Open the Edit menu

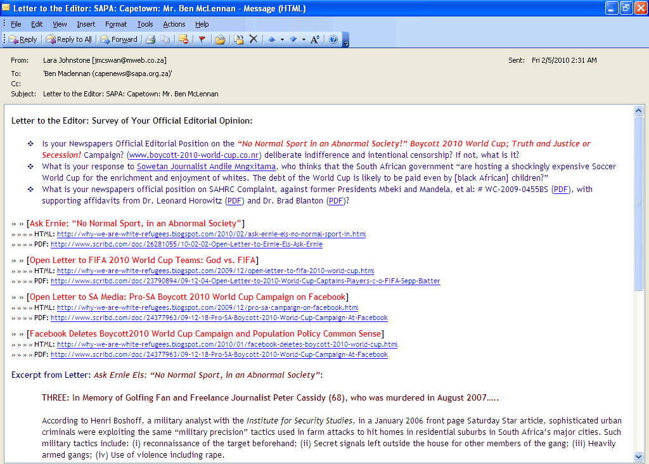[x=37, y=24]
